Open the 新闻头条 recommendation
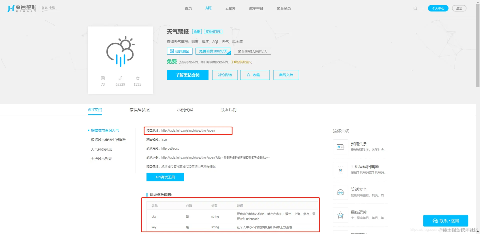 [360, 147]
